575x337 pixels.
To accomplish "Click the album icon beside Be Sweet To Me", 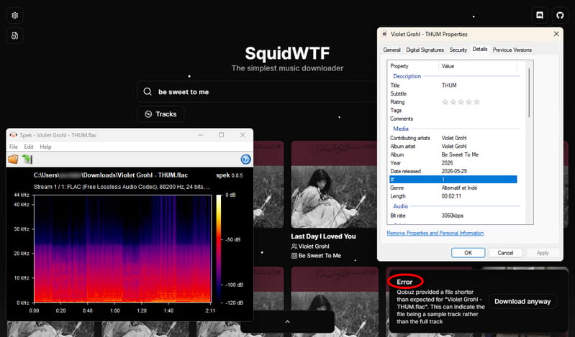I will tap(294, 256).
